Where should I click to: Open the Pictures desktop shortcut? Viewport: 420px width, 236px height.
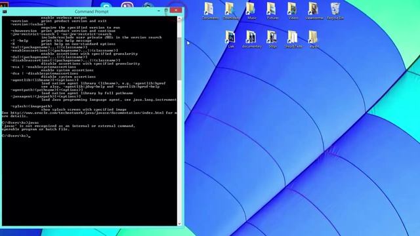(272, 10)
